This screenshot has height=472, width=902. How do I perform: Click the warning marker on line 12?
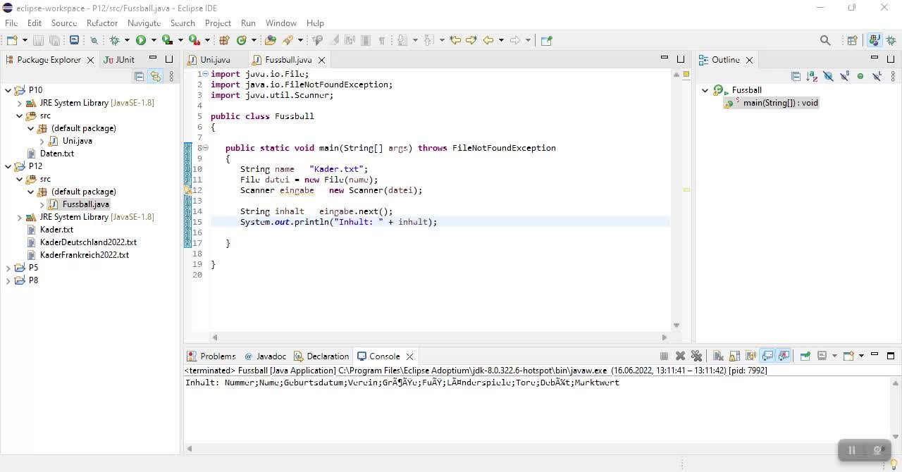coord(187,190)
